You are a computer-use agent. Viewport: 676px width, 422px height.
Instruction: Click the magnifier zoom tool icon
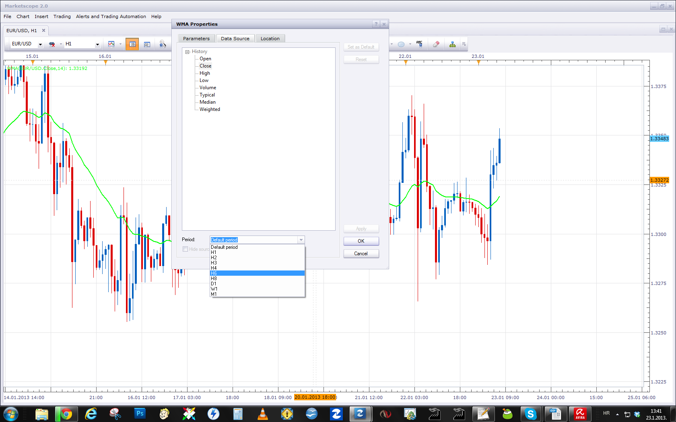click(163, 44)
